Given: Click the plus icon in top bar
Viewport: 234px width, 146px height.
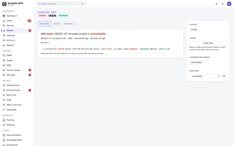Looking at the screenshot, I should point(216,4).
